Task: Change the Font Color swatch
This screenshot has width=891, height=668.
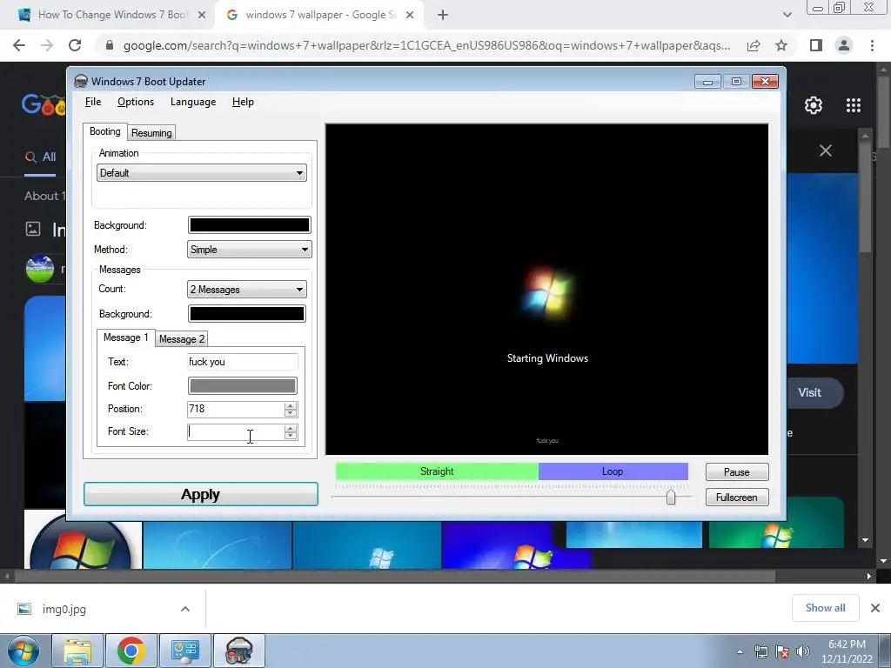Action: 242,385
